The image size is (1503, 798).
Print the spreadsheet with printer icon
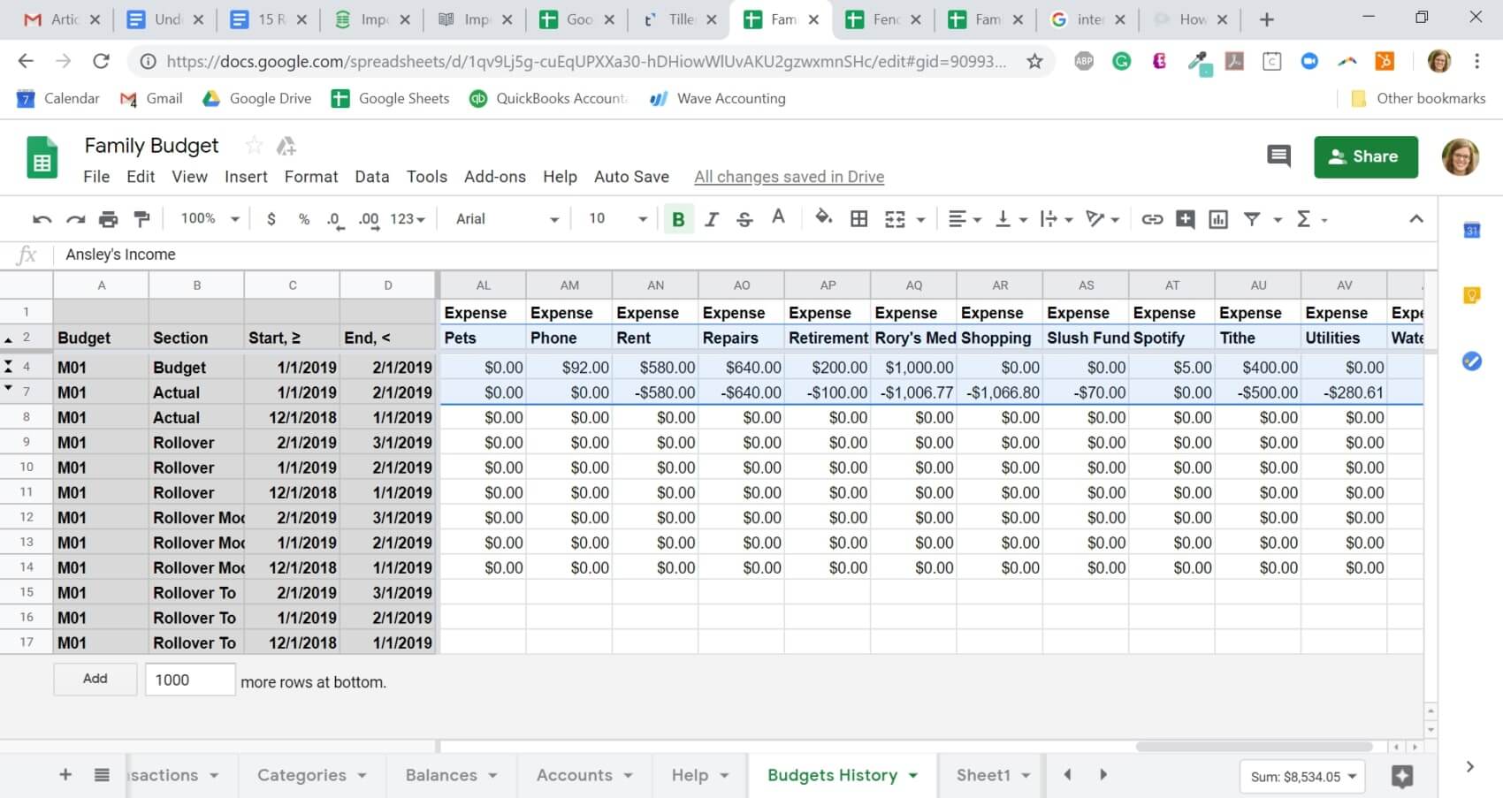(x=108, y=219)
